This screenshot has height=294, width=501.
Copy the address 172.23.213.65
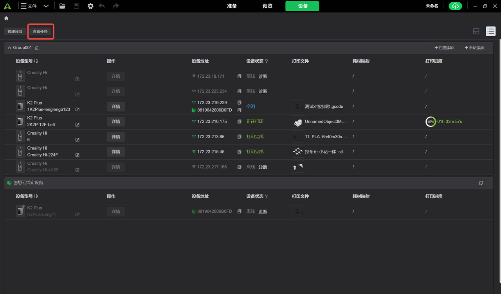pyautogui.click(x=240, y=137)
